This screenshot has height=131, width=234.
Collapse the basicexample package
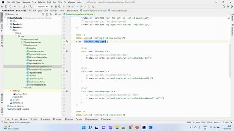tap(22, 45)
